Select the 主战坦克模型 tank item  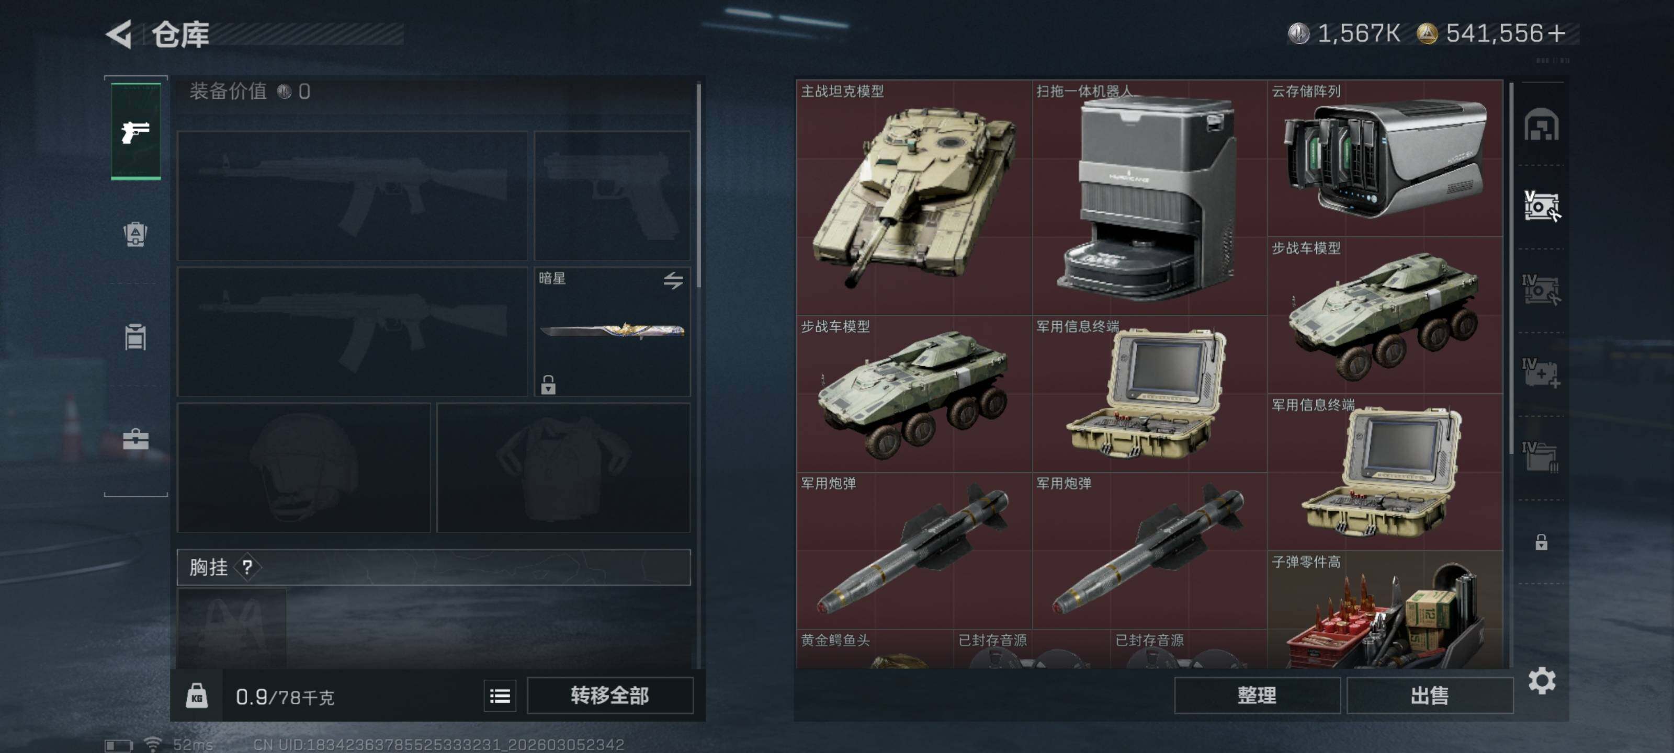pos(914,198)
